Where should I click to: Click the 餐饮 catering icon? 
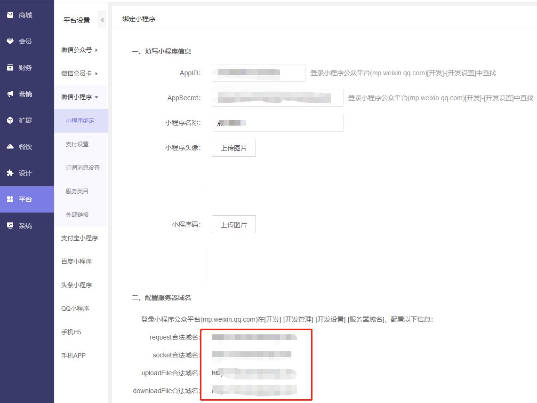pyautogui.click(x=10, y=147)
